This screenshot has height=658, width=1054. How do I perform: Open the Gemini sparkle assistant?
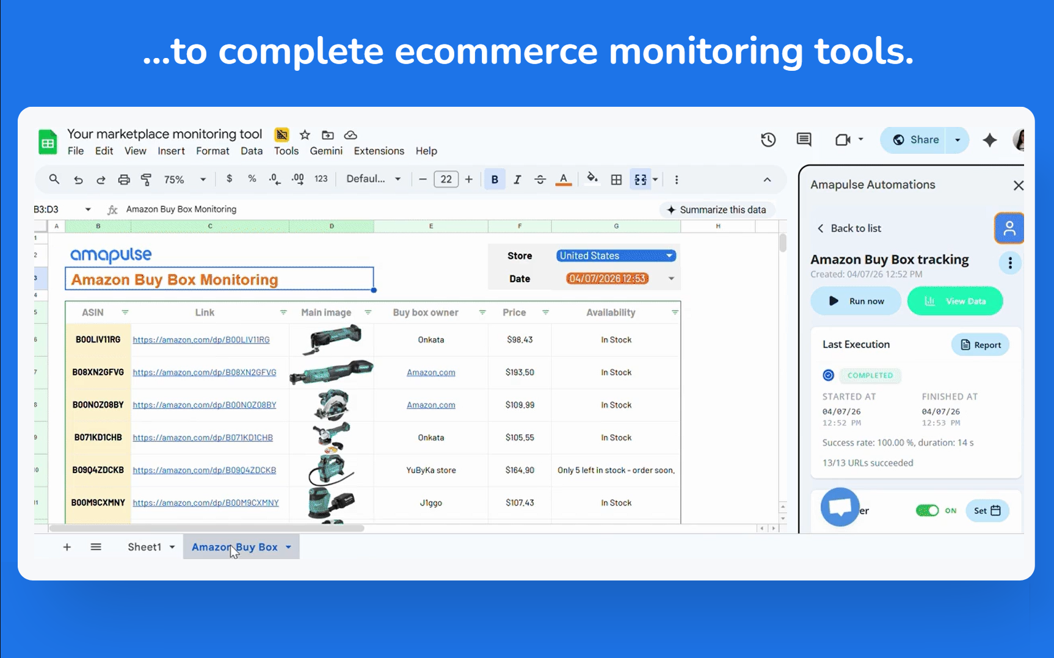coord(990,140)
